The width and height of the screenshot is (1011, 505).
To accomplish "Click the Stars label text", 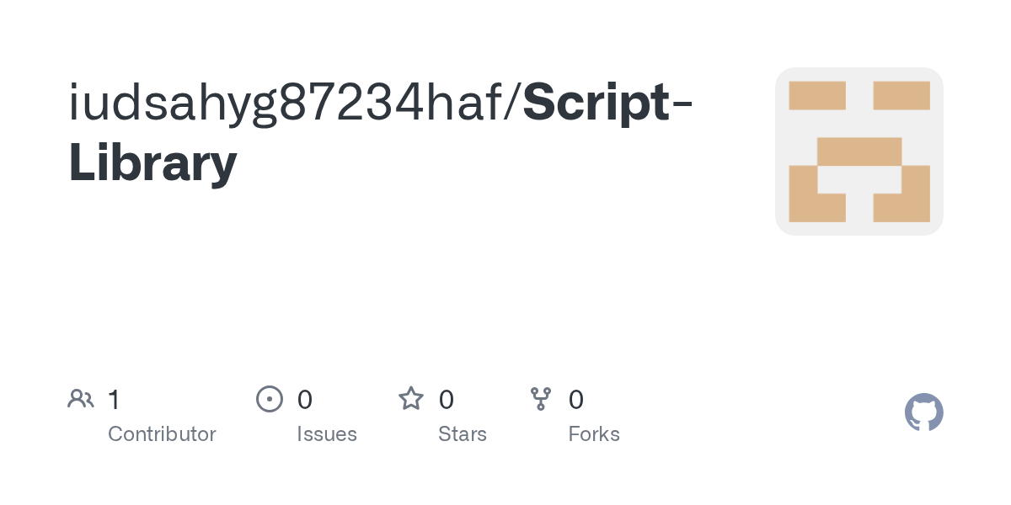I will [463, 434].
